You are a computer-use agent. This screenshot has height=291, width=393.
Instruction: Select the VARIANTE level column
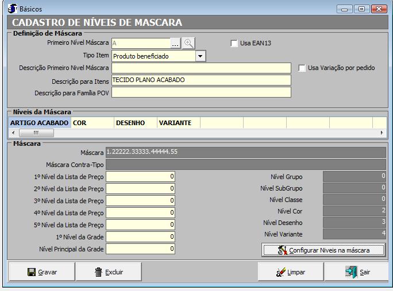[178, 122]
